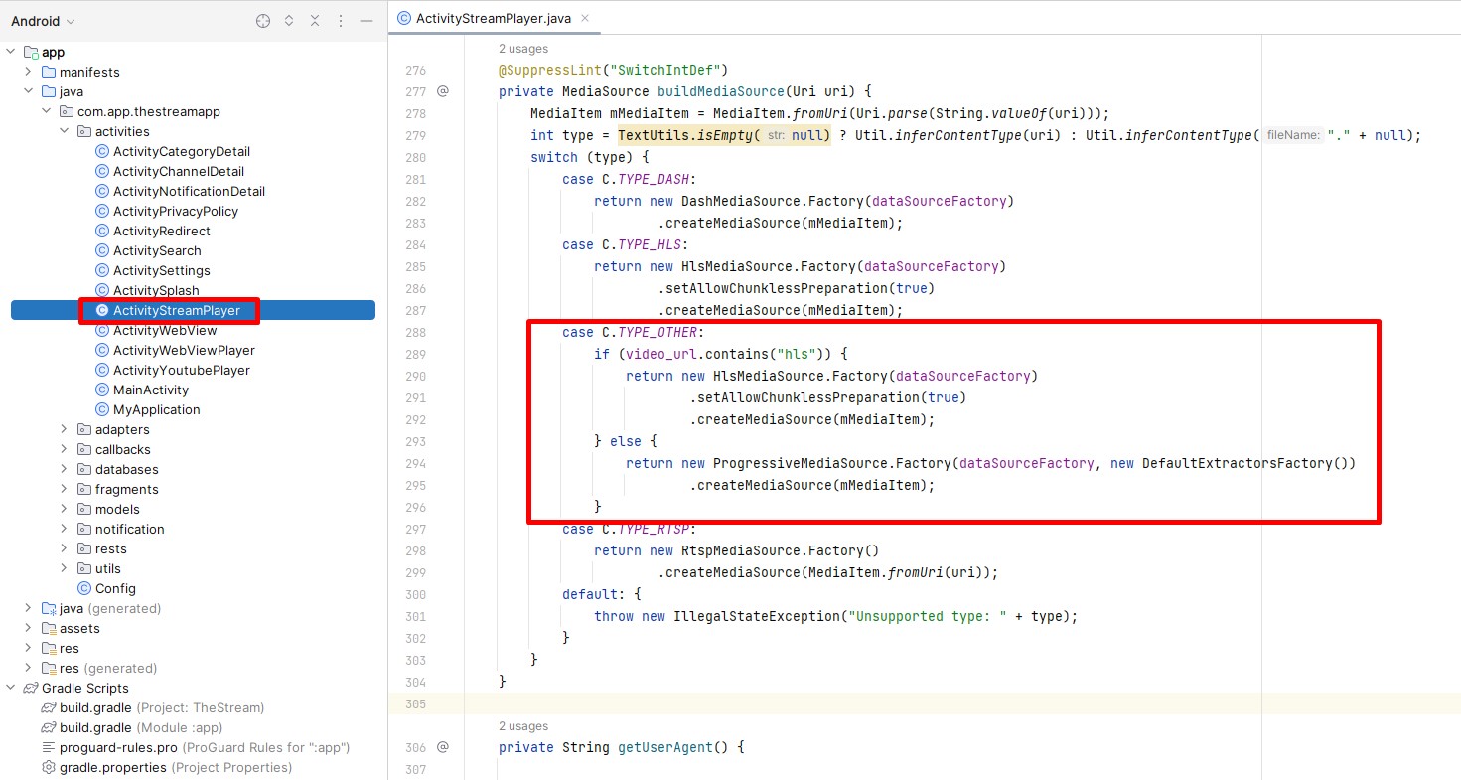Select ActivityCategoryDetail class
Viewport: 1461px width, 780px height.
pyautogui.click(x=181, y=151)
